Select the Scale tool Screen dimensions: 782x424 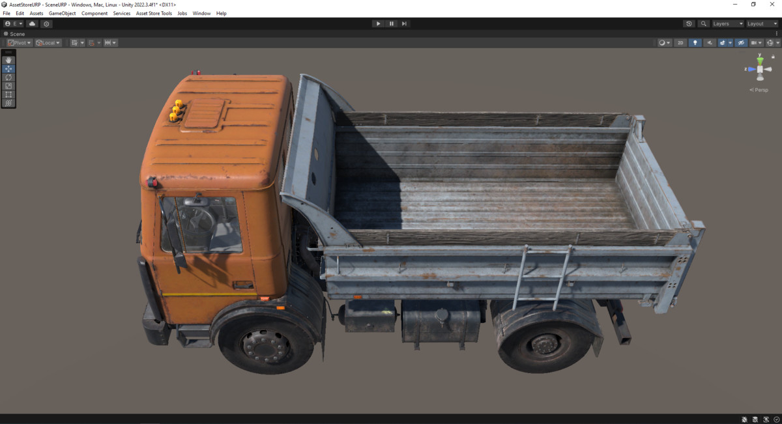tap(8, 85)
